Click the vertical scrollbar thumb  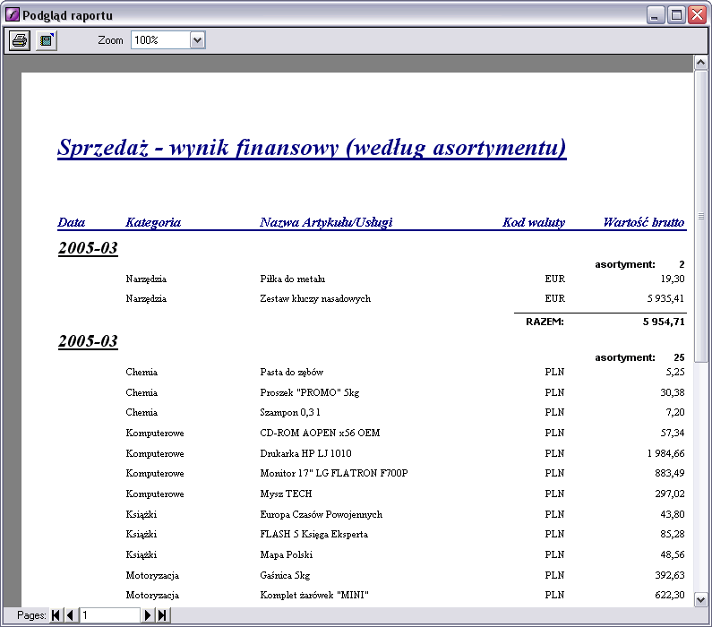pos(700,216)
